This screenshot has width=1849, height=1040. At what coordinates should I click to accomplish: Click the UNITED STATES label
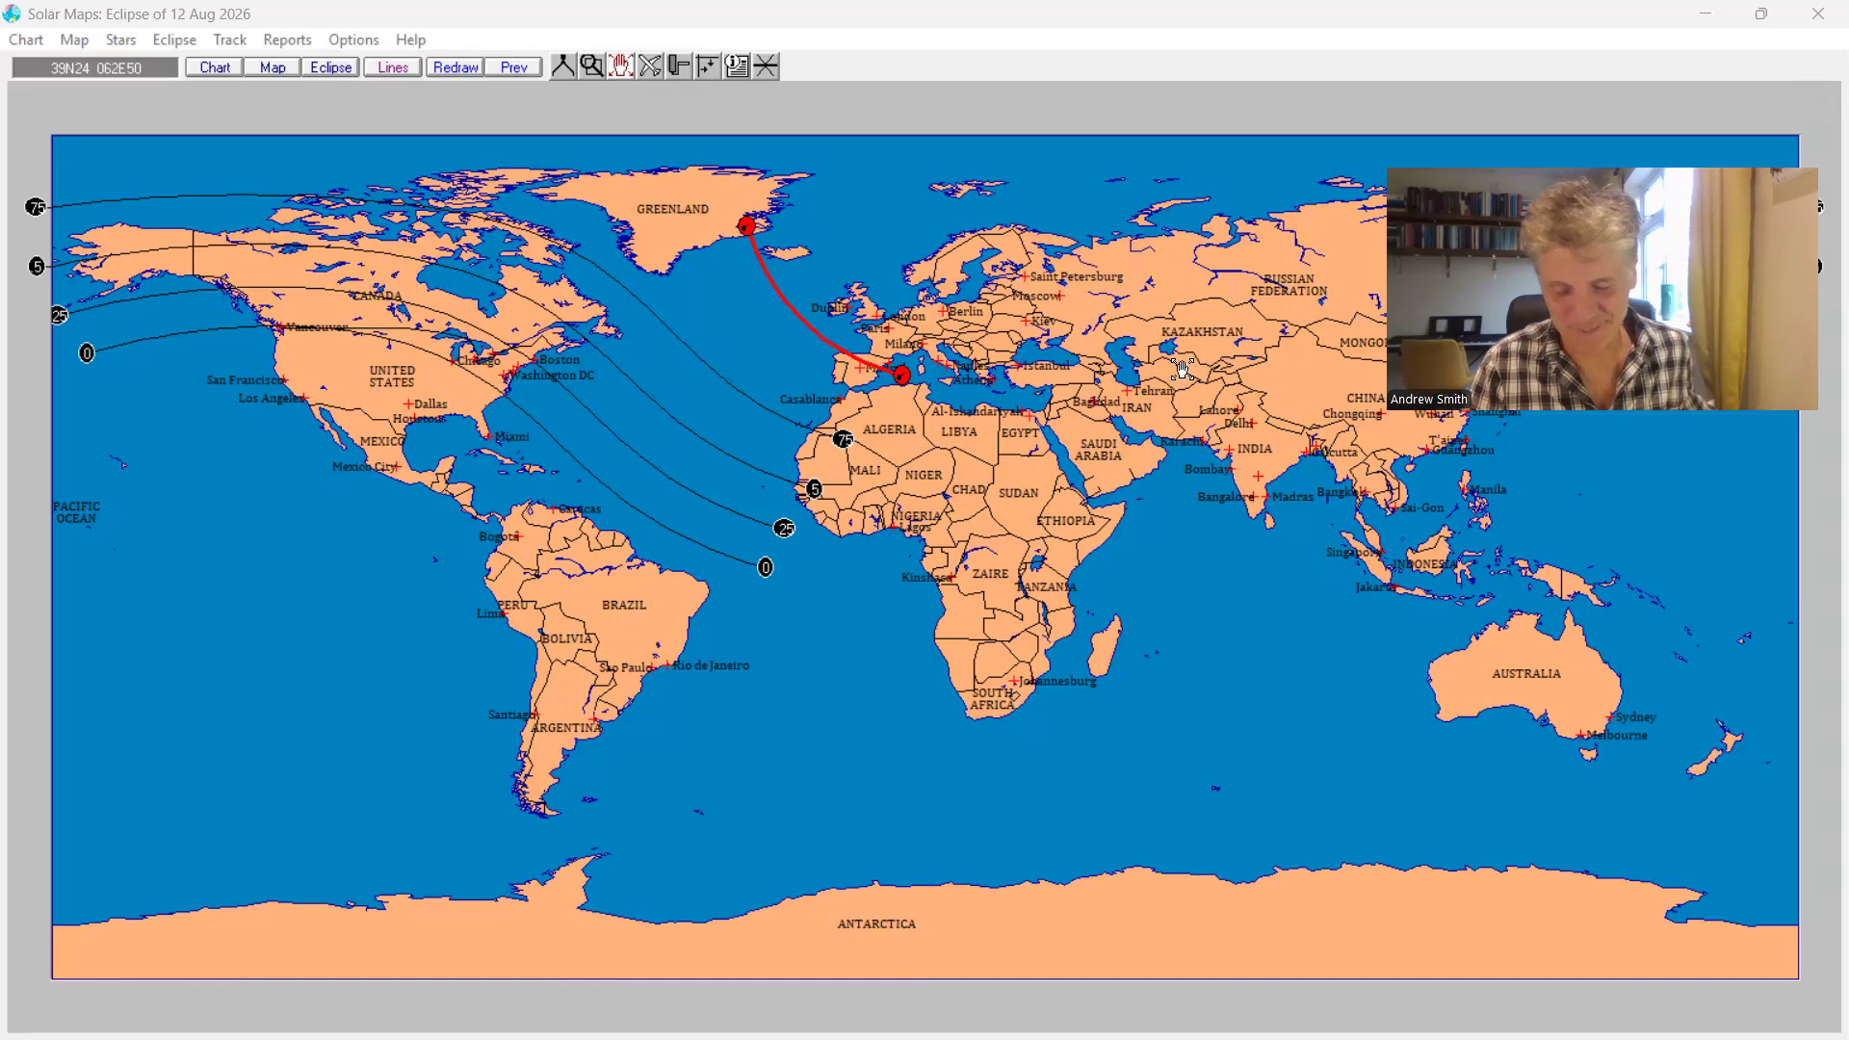pyautogui.click(x=392, y=377)
